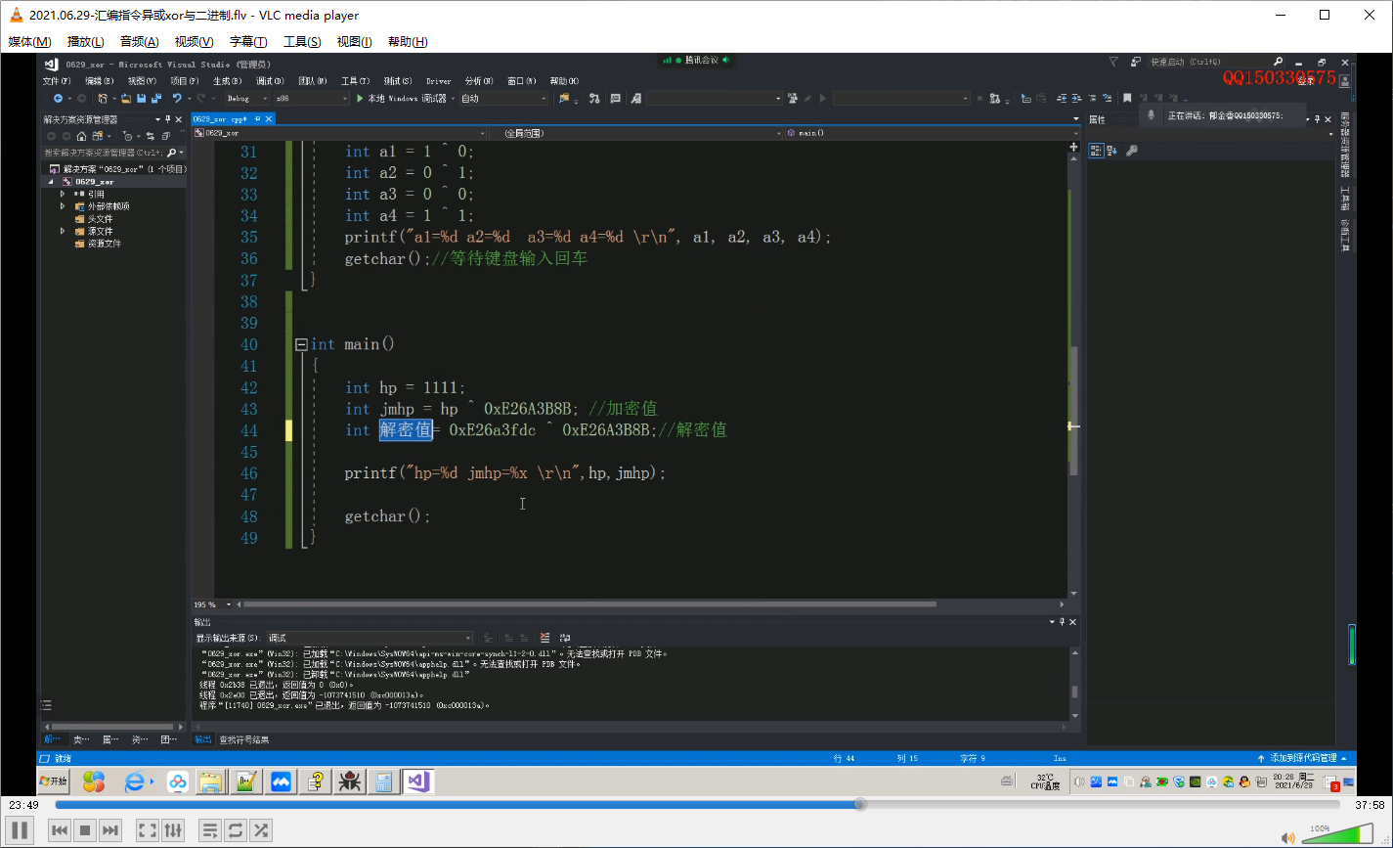Open the x86 platform dropdown
1393x848 pixels.
click(x=310, y=99)
